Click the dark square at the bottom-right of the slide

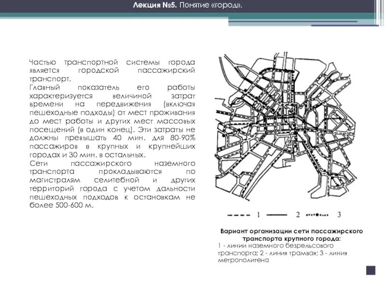[371, 270]
